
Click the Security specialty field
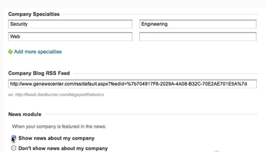pos(70,24)
